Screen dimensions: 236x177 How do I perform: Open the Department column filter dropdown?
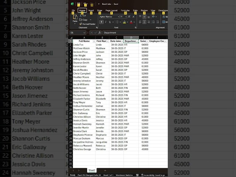click(x=137, y=41)
